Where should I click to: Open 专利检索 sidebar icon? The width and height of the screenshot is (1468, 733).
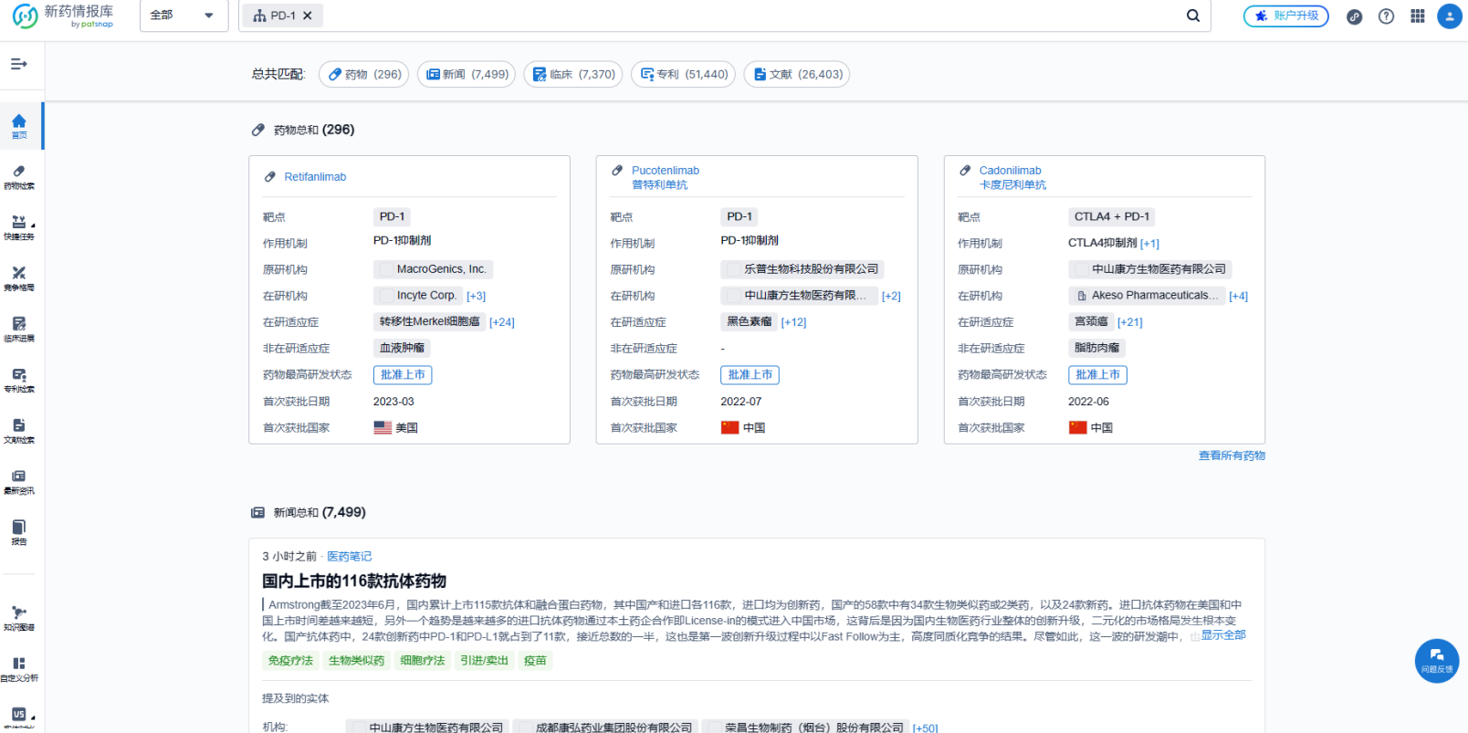19,380
